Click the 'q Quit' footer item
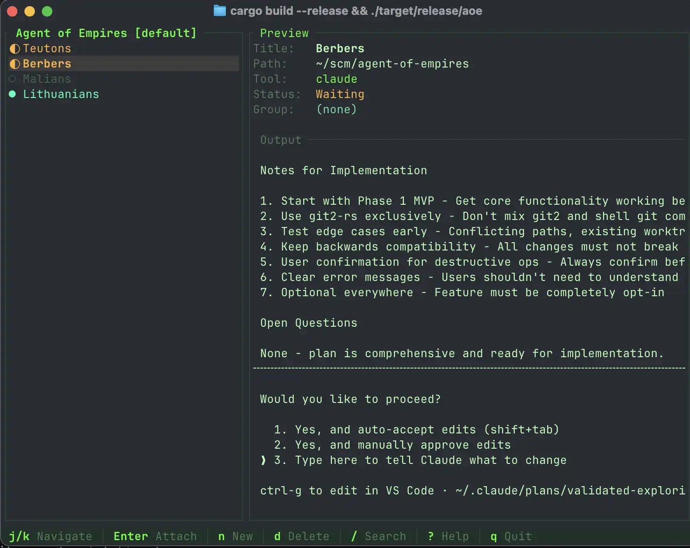 511,536
